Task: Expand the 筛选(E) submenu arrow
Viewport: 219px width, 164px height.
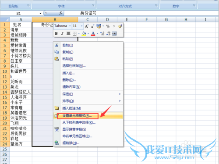Action: [120, 94]
